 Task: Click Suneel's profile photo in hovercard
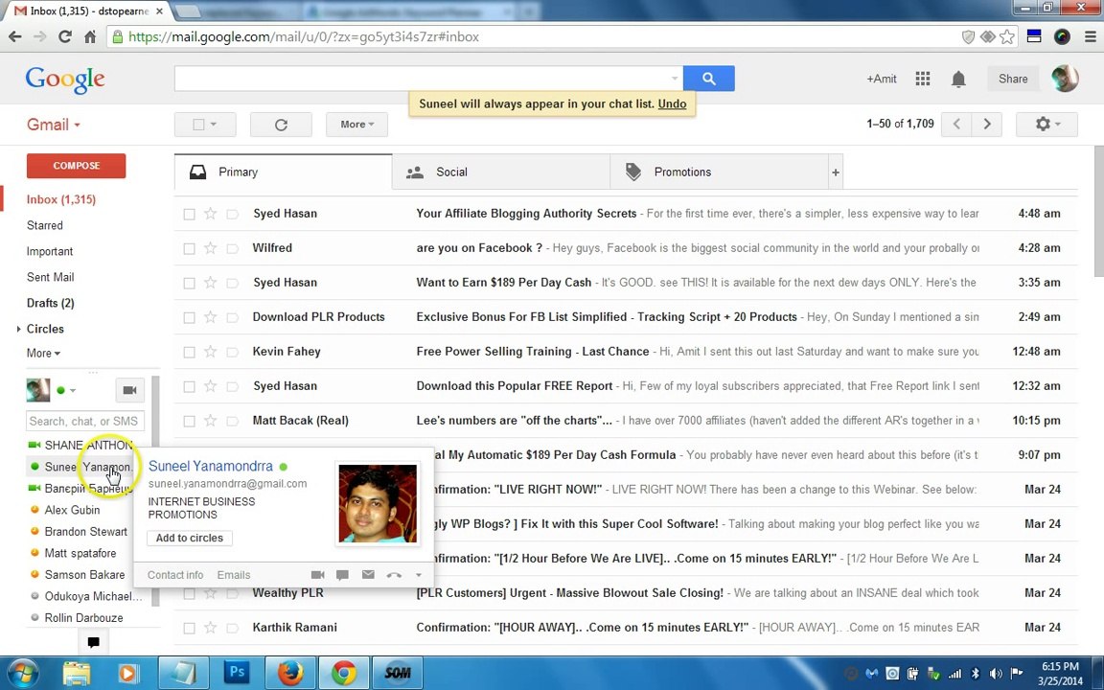[378, 503]
